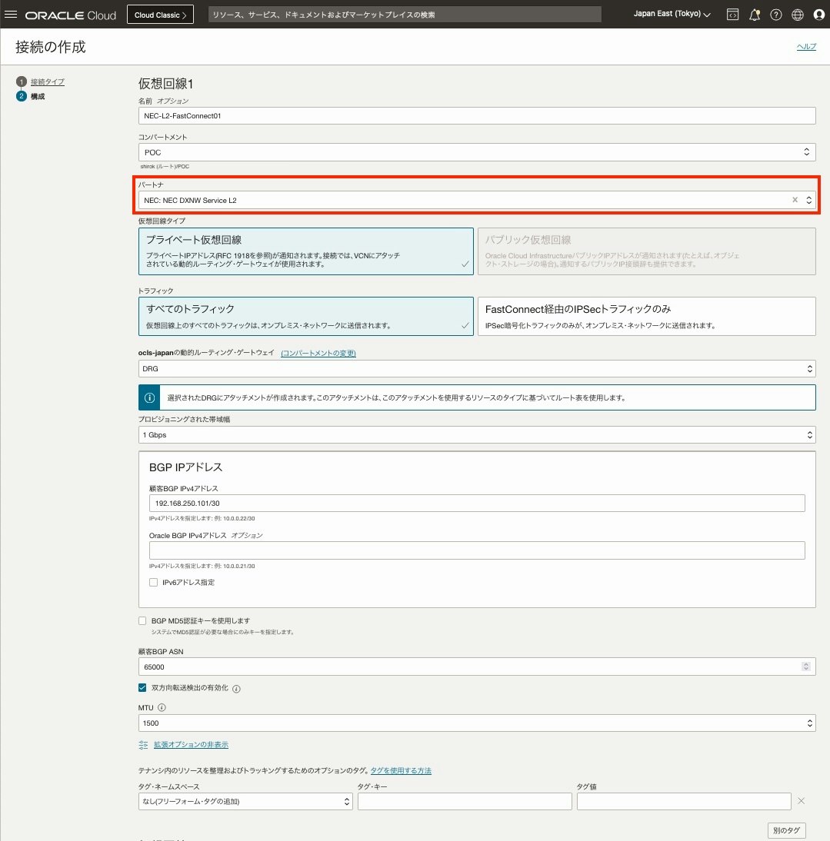Image resolution: width=830 pixels, height=841 pixels.
Task: Click the search bar for resources and services
Action: click(x=405, y=15)
